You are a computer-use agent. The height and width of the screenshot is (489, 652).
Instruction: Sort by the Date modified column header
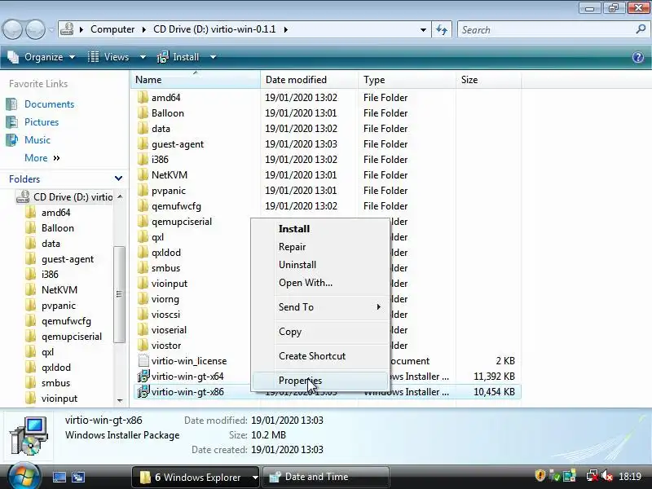tap(309, 79)
